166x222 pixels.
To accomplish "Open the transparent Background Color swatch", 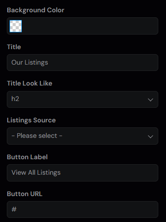I will pos(16,26).
